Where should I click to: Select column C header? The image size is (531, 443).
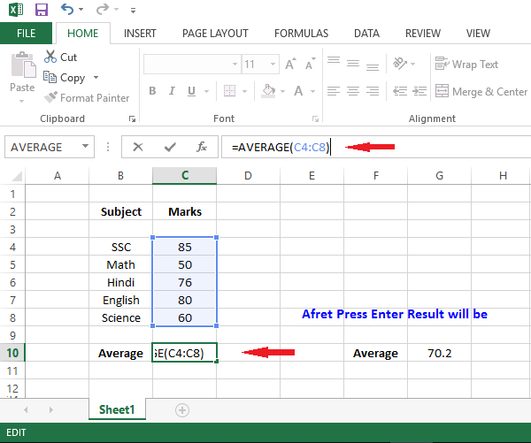(185, 176)
